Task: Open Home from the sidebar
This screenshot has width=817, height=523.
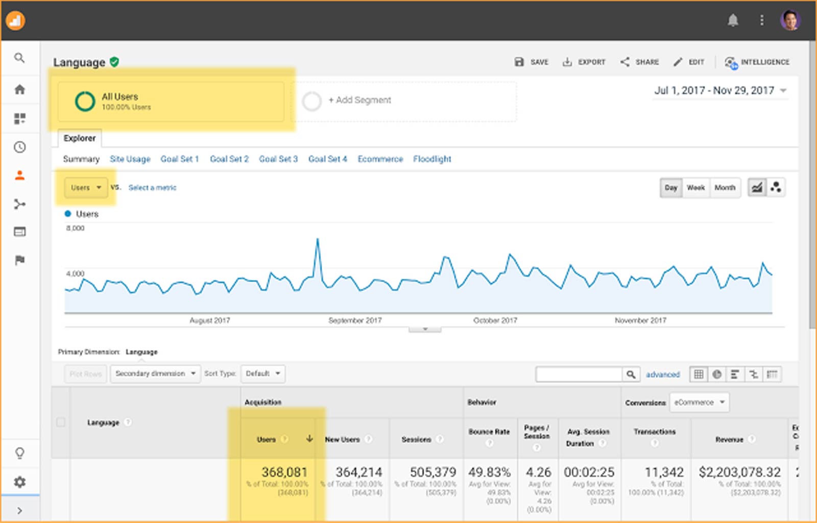Action: coord(19,90)
